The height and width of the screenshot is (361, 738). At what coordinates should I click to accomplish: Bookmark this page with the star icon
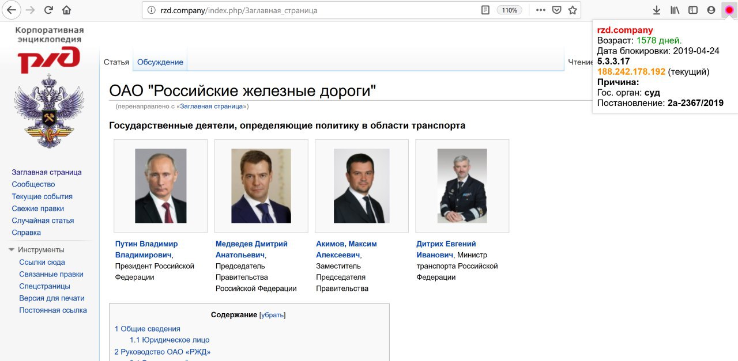coord(573,10)
